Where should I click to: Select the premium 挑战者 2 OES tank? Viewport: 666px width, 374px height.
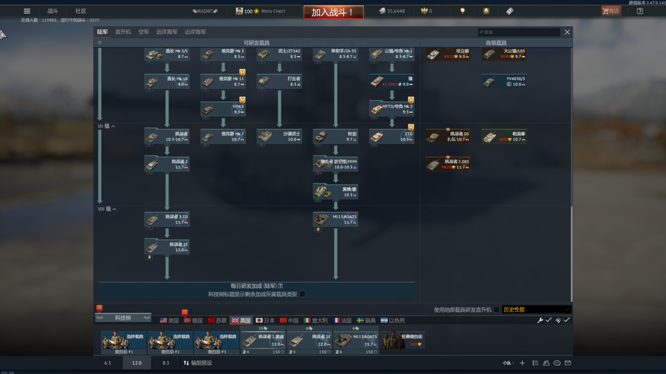(448, 165)
